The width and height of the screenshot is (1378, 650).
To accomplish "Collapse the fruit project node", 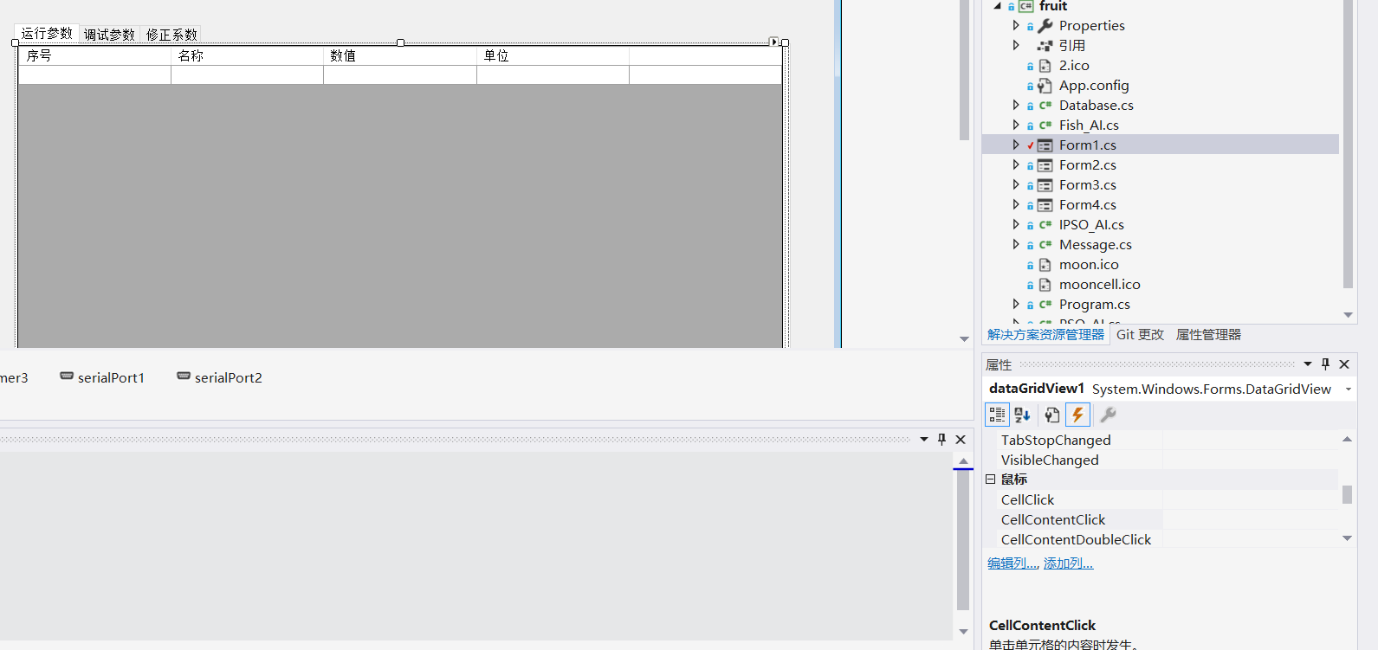I will (997, 6).
